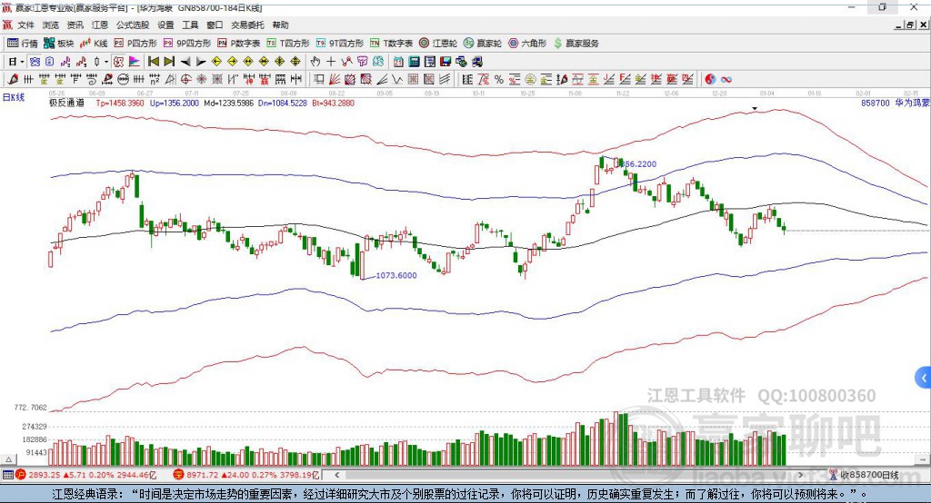The height and width of the screenshot is (503, 931).
Task: Open 赢家服务 with dollar icon
Action: tap(576, 44)
